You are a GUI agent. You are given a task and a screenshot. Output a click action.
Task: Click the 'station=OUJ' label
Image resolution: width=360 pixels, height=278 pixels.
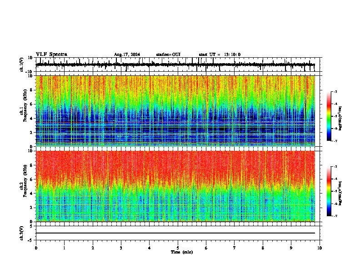pos(168,55)
